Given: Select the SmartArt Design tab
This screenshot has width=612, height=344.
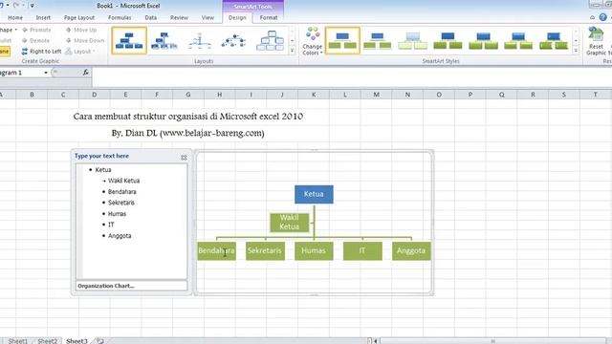Looking at the screenshot, I should point(237,17).
